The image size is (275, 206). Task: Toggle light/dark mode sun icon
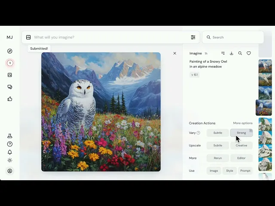[10, 160]
